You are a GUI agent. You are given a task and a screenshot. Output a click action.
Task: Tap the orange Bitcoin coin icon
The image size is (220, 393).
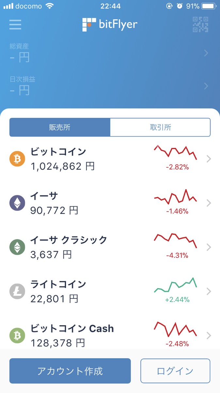tap(17, 159)
